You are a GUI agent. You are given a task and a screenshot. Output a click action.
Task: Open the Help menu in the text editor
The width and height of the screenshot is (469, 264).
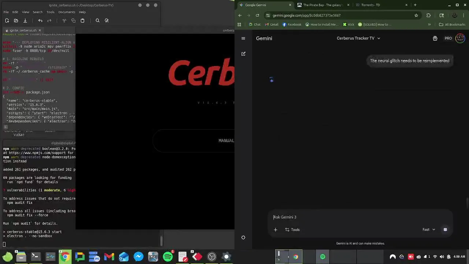click(82, 12)
